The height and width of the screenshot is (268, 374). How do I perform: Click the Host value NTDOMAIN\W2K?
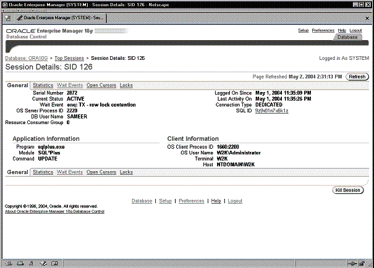point(236,165)
